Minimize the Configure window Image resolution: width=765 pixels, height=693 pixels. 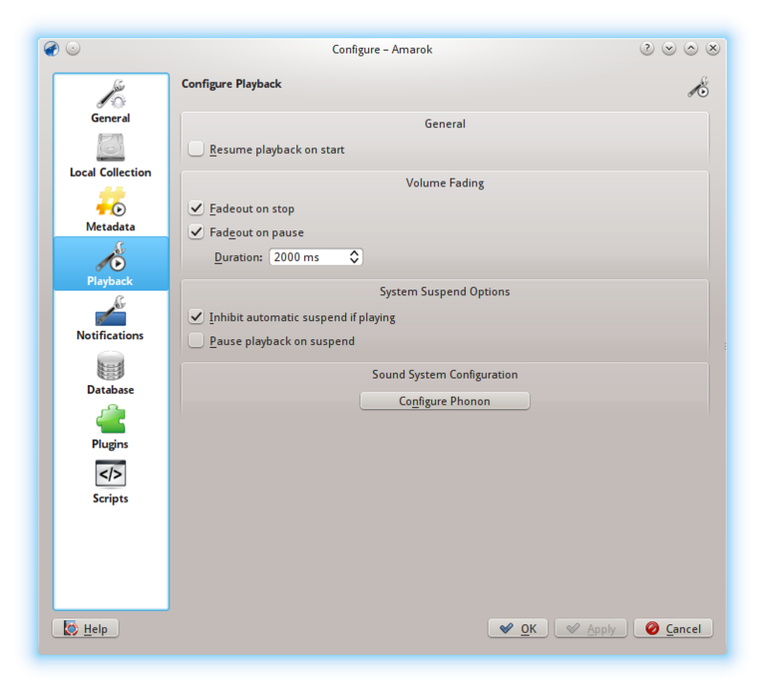pyautogui.click(x=668, y=49)
